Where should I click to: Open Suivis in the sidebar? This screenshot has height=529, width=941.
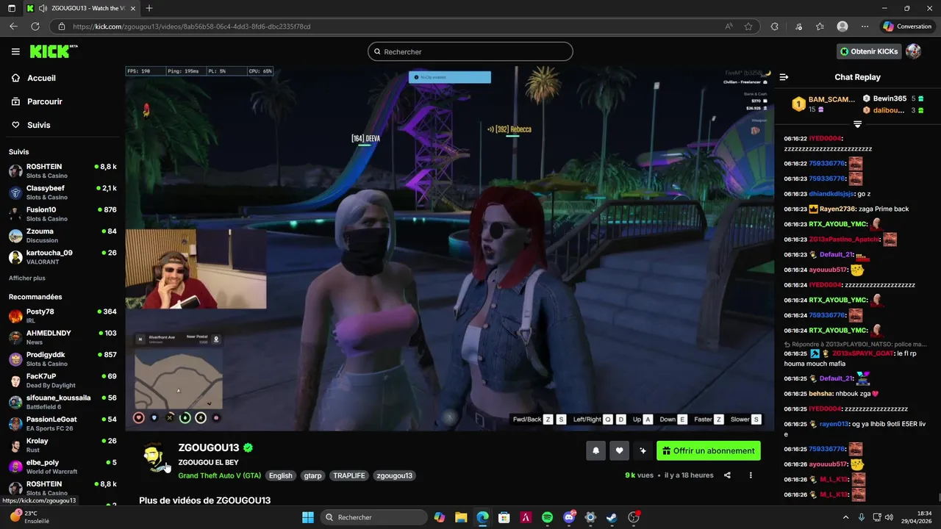39,125
